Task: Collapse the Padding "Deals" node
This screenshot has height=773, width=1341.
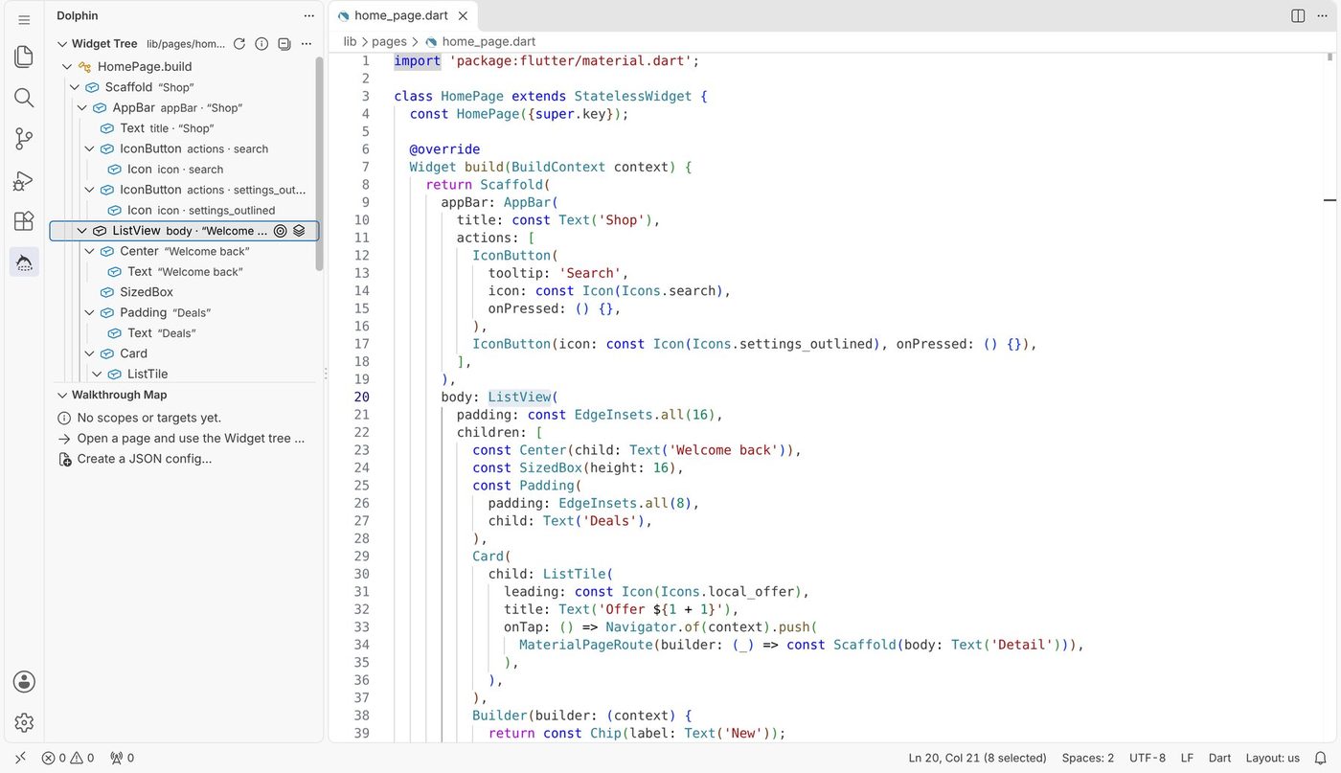Action: tap(90, 312)
